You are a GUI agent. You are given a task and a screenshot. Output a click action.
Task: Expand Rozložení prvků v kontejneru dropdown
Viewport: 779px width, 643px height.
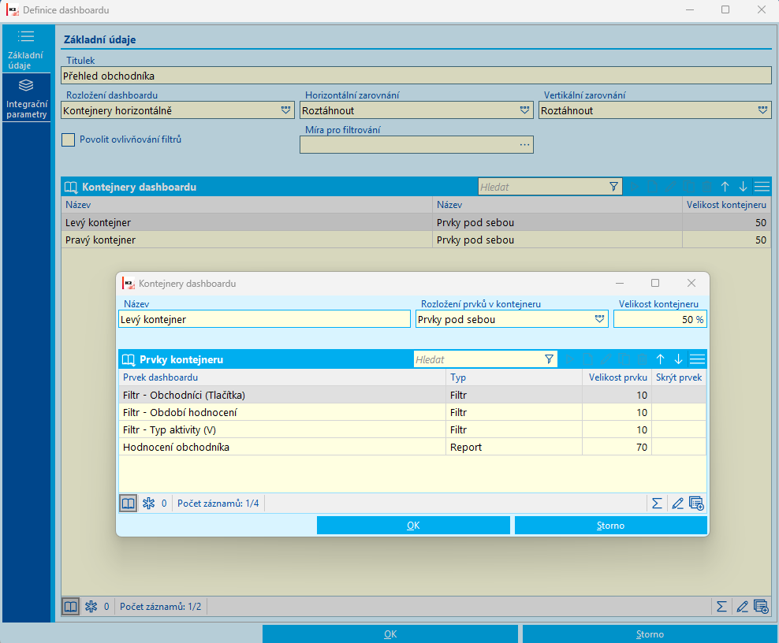[x=600, y=319]
